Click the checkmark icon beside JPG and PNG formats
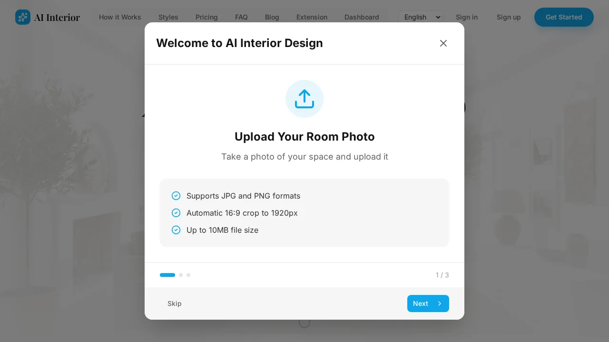Viewport: 609px width, 342px height. 176,196
